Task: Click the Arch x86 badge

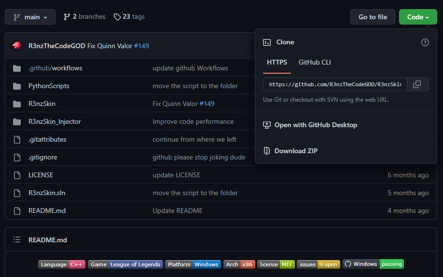Action: pyautogui.click(x=239, y=264)
